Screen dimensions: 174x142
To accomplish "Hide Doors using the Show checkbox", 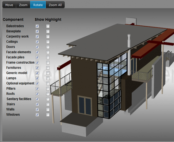I will click(37, 47).
